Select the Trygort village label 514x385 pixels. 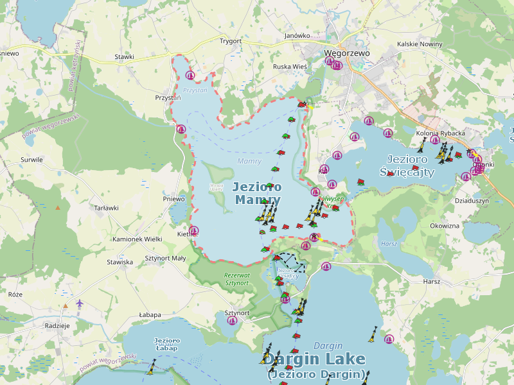pyautogui.click(x=231, y=41)
